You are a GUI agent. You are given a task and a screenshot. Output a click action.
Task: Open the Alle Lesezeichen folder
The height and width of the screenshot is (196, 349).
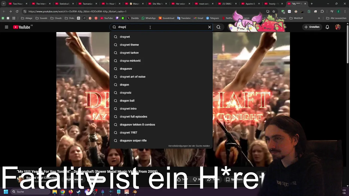coord(336,18)
